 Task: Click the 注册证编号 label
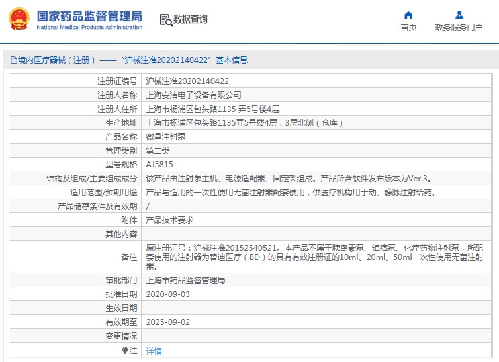117,81
